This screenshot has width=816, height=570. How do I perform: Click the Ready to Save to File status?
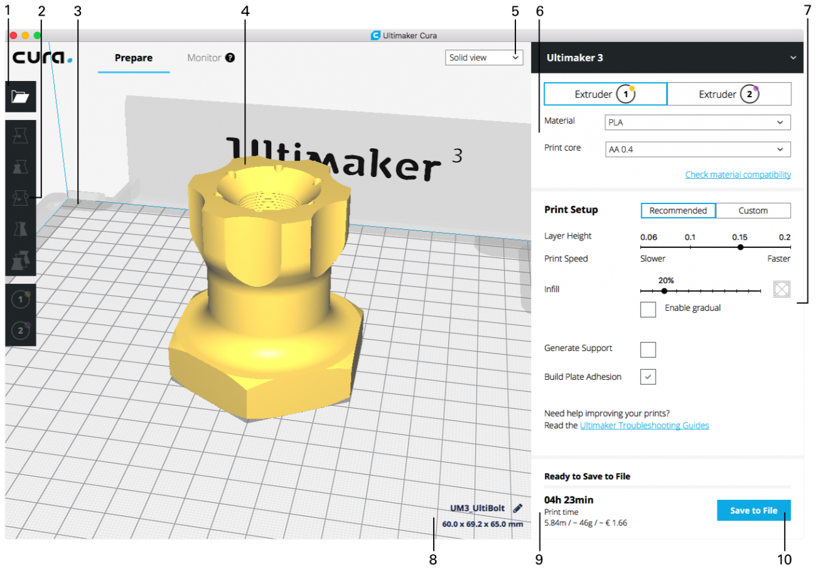(587, 476)
